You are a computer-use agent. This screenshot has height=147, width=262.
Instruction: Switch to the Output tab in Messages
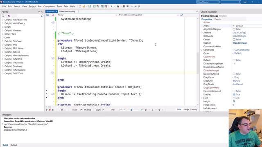coord(14,145)
